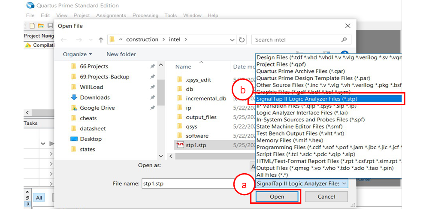Open the Processing menu
The height and width of the screenshot is (220, 429).
(x=145, y=15)
